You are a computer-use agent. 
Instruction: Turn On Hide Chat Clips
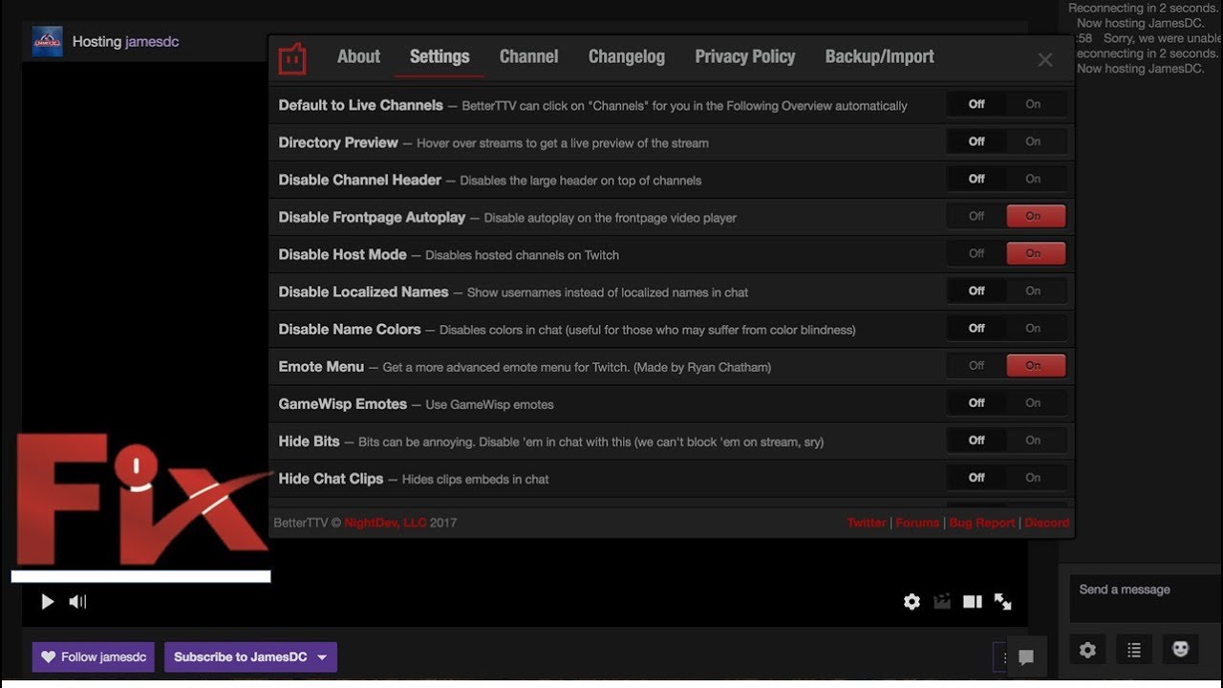click(1036, 477)
